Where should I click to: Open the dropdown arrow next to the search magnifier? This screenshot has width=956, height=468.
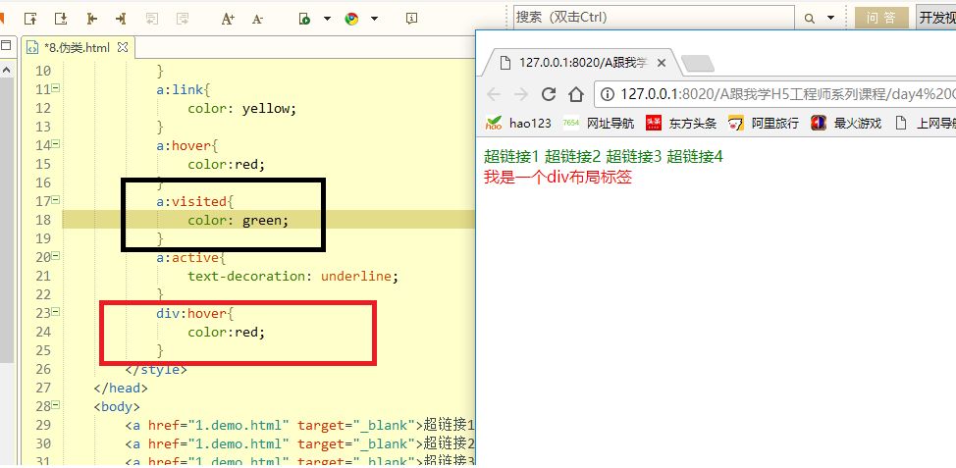(x=830, y=19)
